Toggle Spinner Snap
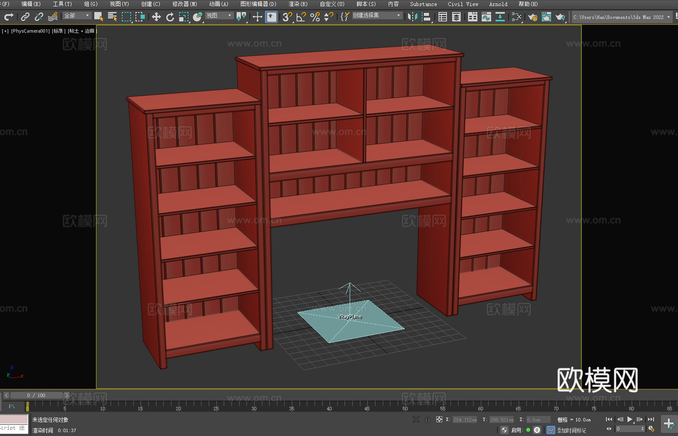The width and height of the screenshot is (678, 436). (329, 17)
